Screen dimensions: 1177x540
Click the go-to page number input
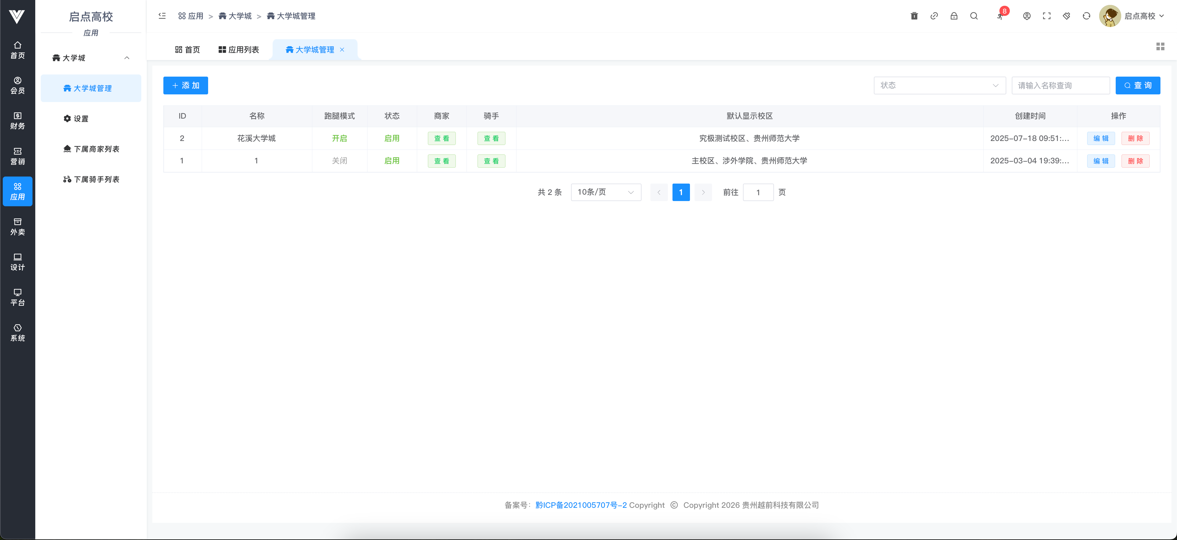click(758, 192)
